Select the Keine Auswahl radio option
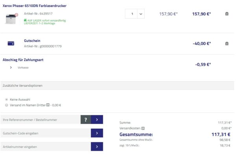 tap(7, 99)
